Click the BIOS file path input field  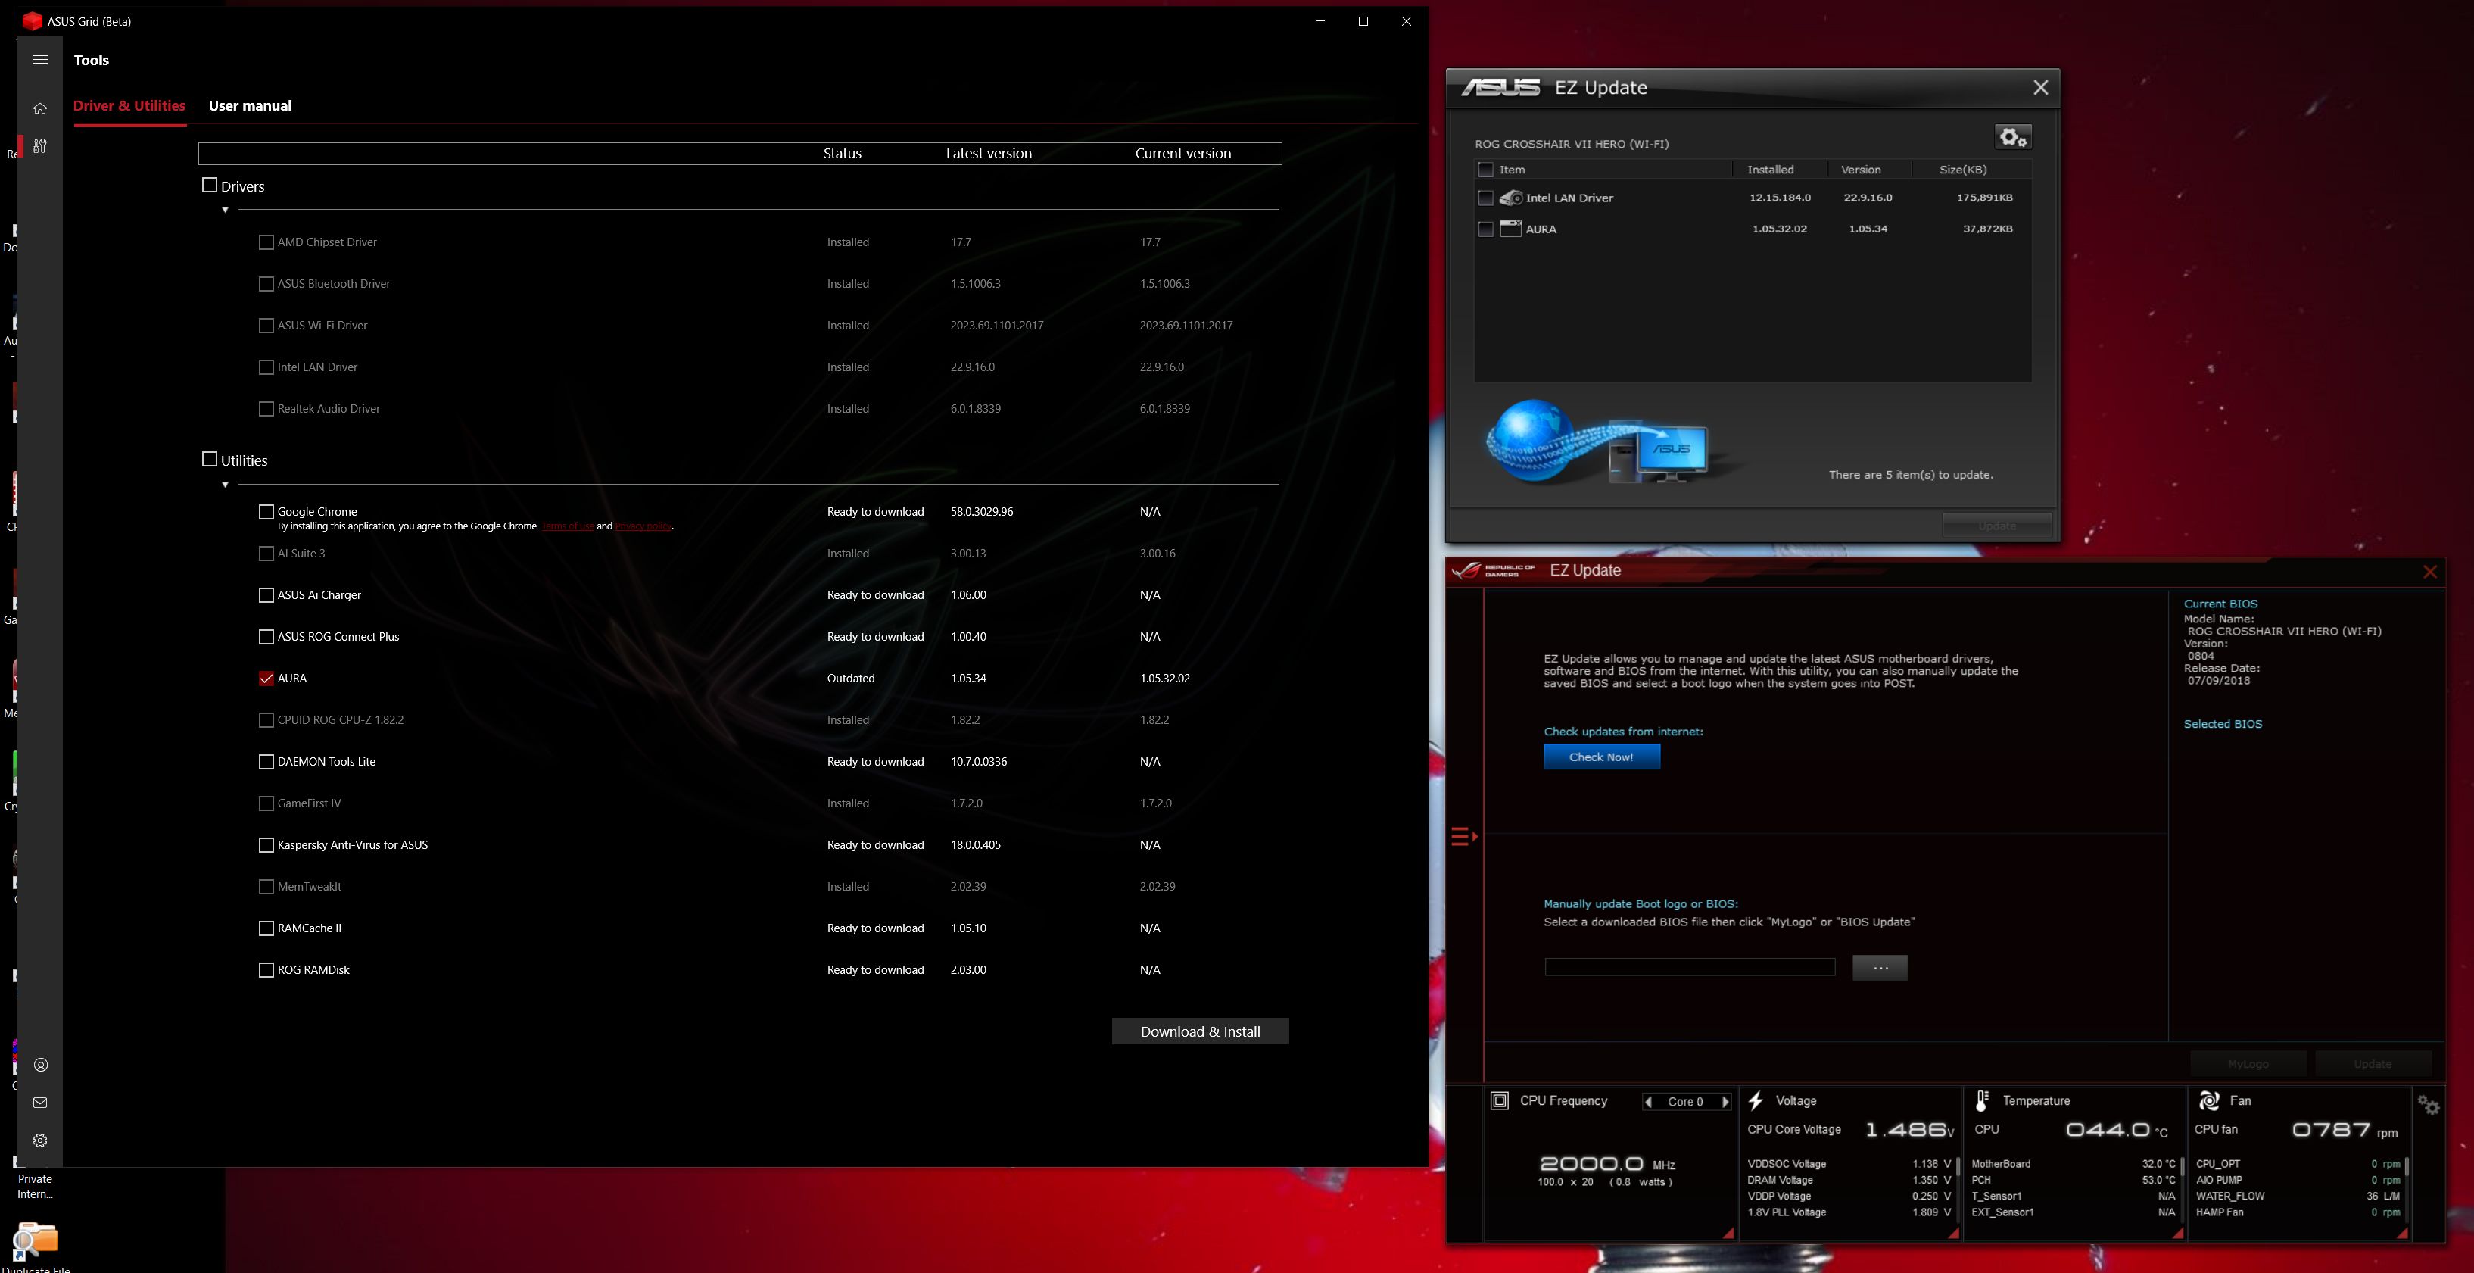point(1690,966)
